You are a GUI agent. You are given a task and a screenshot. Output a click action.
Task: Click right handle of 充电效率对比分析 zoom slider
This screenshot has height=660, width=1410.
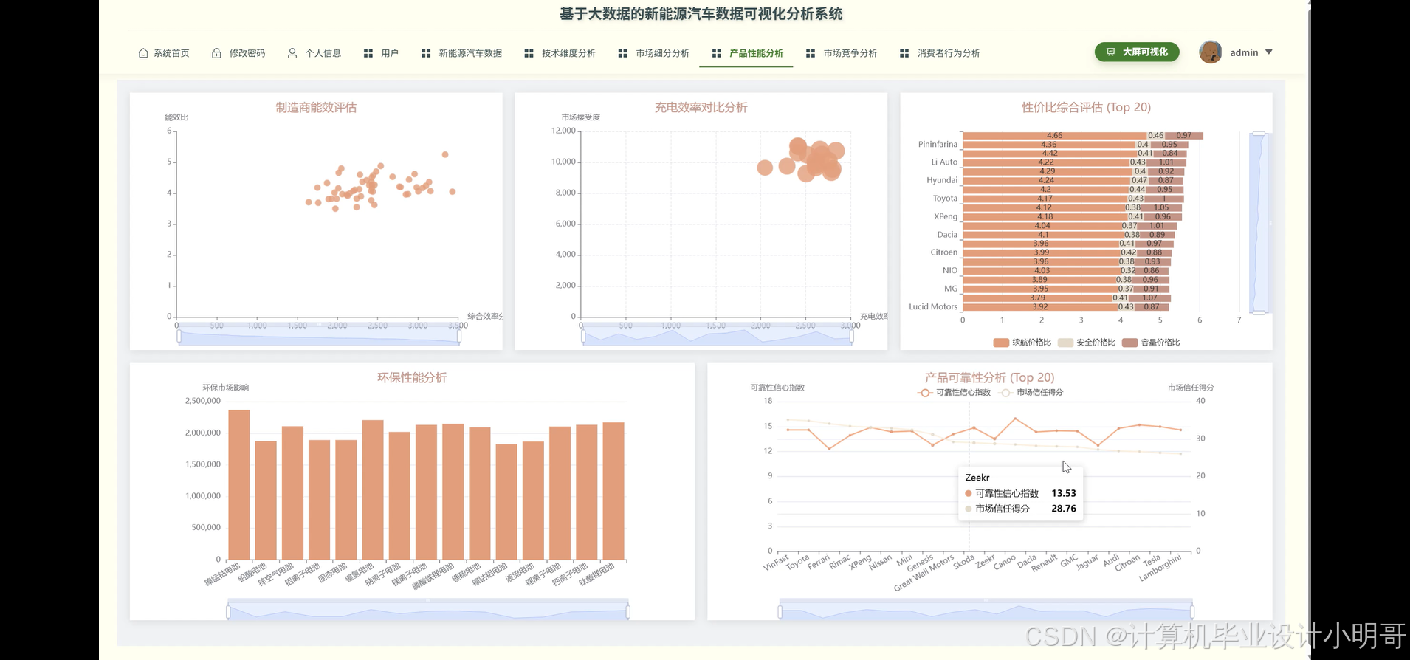[851, 337]
